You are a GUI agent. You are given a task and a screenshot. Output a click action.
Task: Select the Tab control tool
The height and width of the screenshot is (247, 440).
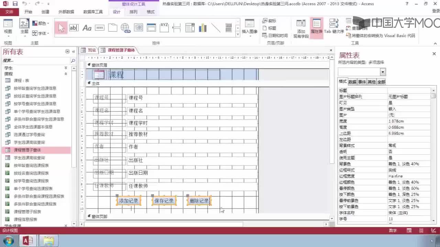tap(113, 28)
